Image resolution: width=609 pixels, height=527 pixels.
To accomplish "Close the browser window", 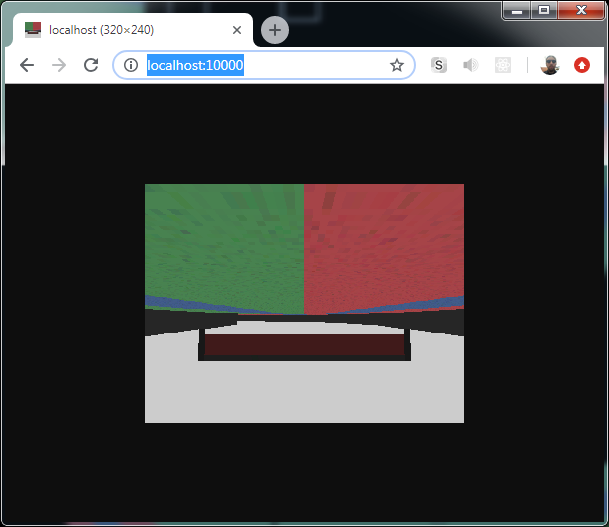I will 581,10.
